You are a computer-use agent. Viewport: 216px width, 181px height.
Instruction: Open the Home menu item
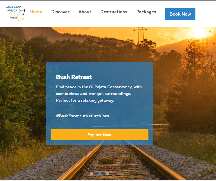36,12
